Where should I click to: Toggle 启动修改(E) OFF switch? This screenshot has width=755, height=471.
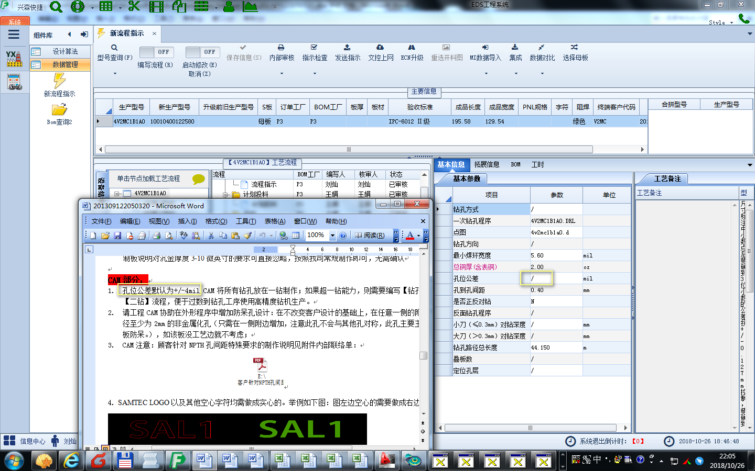pyautogui.click(x=203, y=52)
